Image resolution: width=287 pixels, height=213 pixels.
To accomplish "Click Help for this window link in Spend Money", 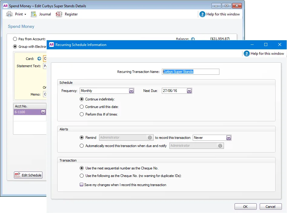I will point(223,14).
